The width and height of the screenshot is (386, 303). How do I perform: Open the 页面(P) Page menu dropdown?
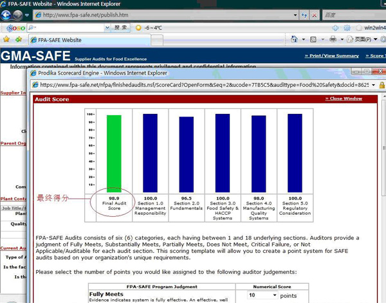[363, 40]
